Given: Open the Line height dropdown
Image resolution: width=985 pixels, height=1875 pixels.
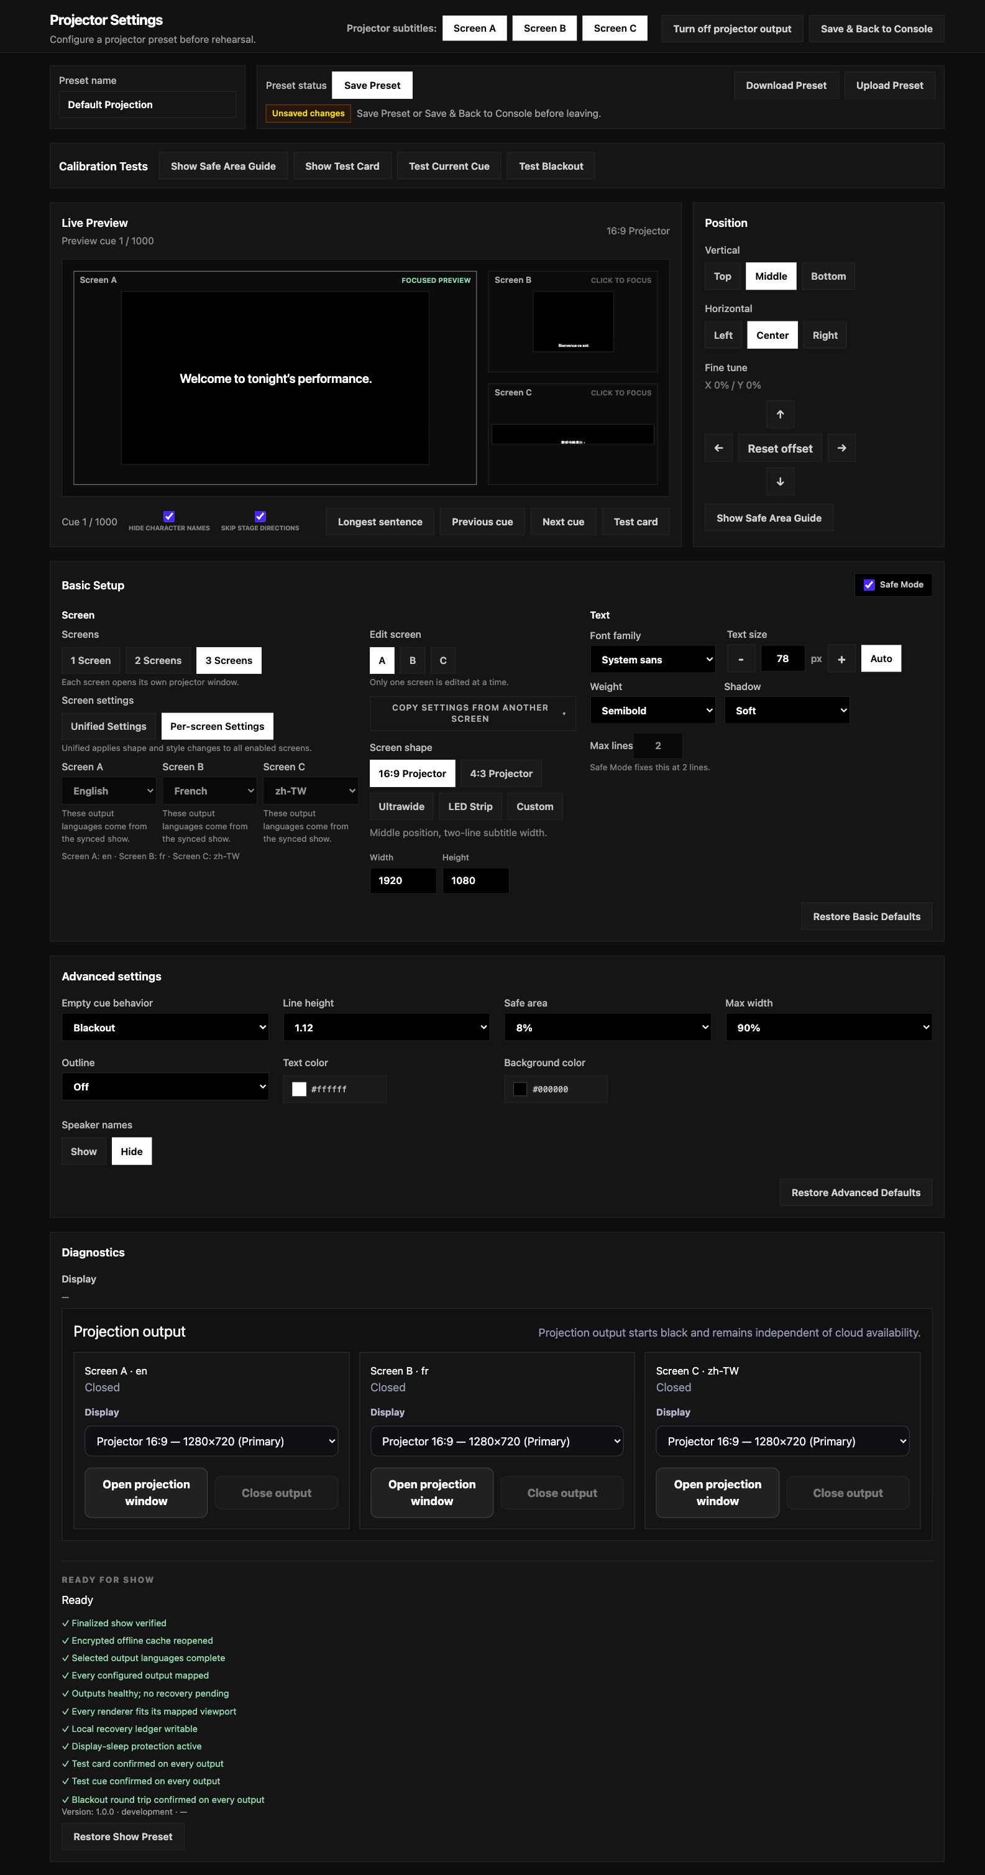Looking at the screenshot, I should click(x=387, y=1028).
